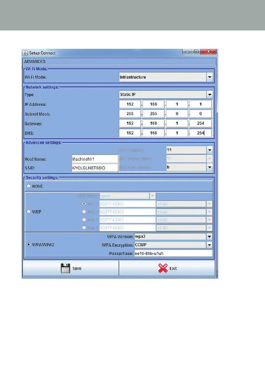Close the Setup Connect window
265x376 pixels.
208,52
